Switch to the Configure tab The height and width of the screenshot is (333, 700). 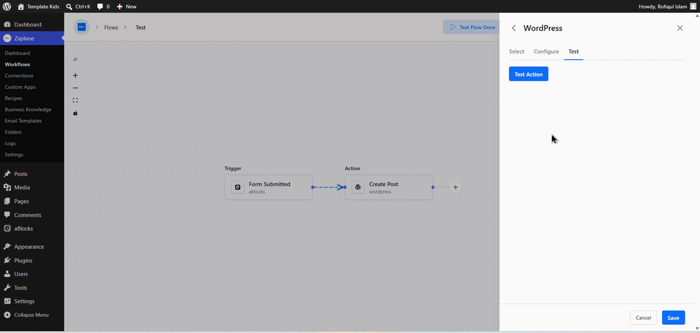pos(546,51)
